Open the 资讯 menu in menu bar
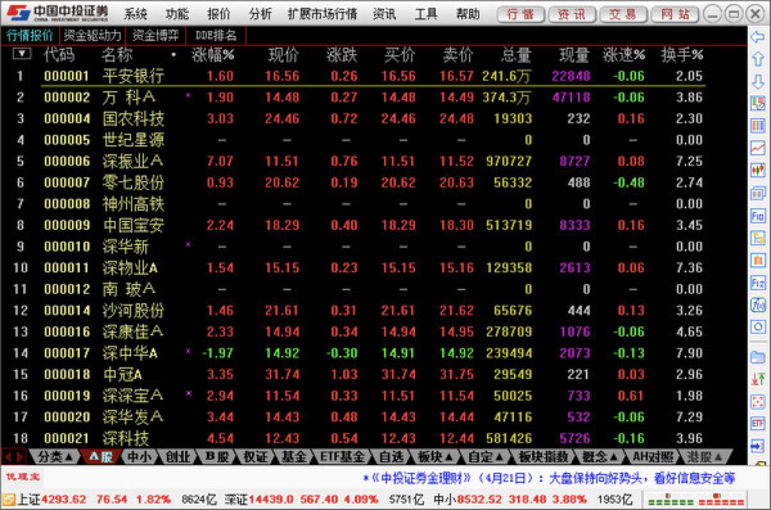The height and width of the screenshot is (510, 771). 384,13
